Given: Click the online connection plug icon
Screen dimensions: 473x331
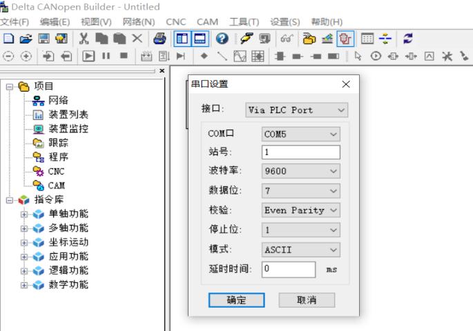Looking at the screenshot, I should tap(247, 39).
